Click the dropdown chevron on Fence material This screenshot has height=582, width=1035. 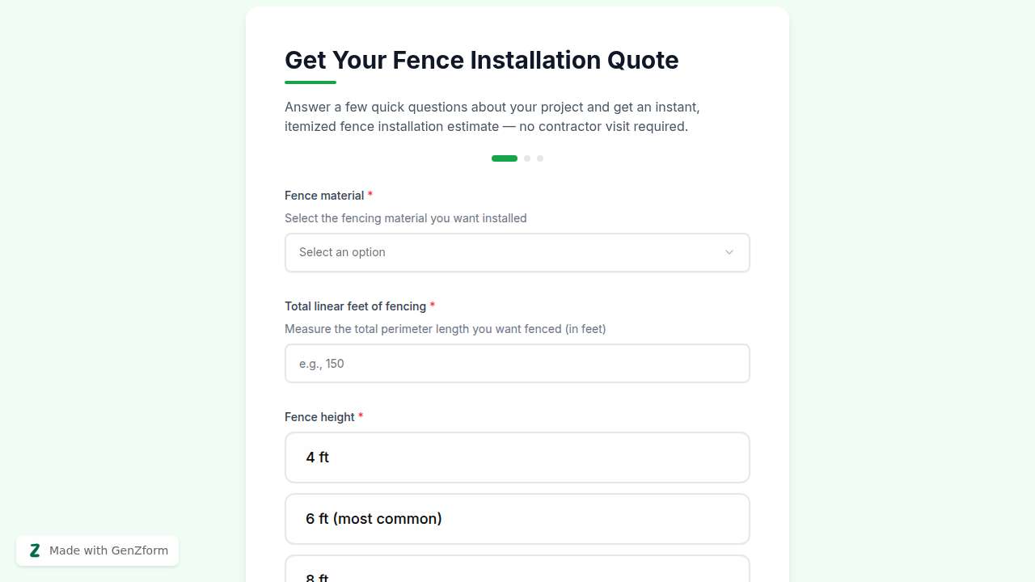tap(729, 252)
